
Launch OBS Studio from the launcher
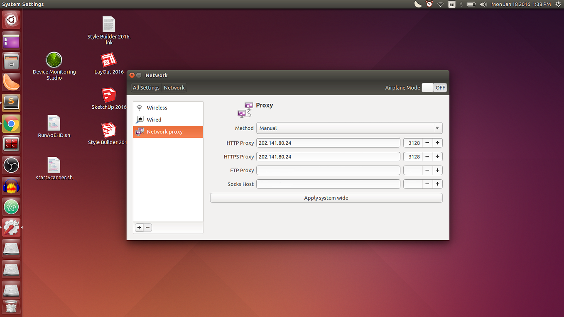11,165
